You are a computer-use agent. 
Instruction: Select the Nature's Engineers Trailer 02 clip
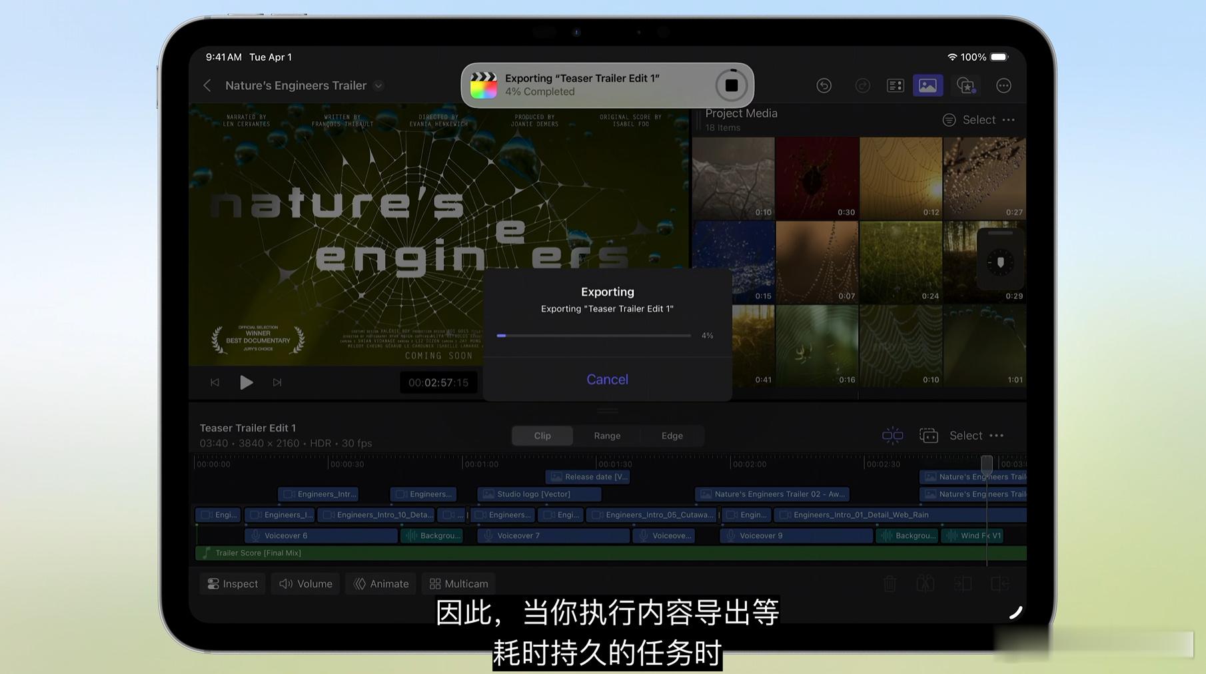point(772,494)
